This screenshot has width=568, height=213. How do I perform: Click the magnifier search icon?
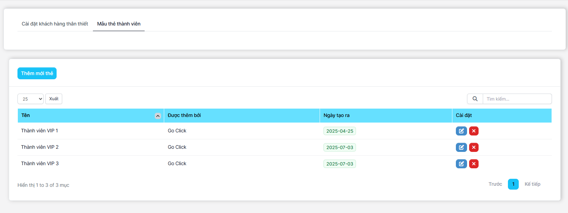pos(475,99)
